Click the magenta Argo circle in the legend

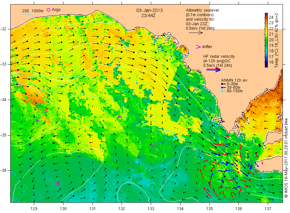coord(48,10)
